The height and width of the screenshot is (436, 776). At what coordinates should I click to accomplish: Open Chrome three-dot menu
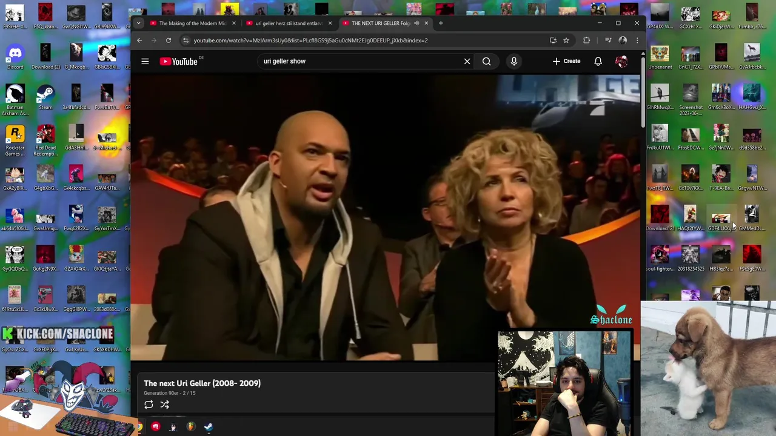click(637, 41)
